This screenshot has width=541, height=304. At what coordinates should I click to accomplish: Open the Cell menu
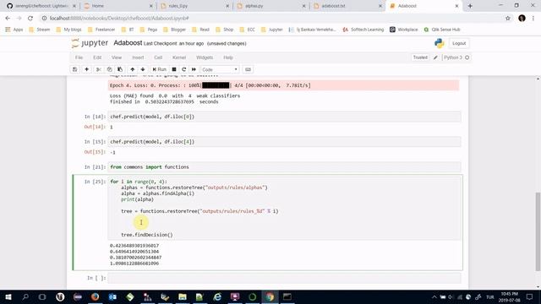158,57
